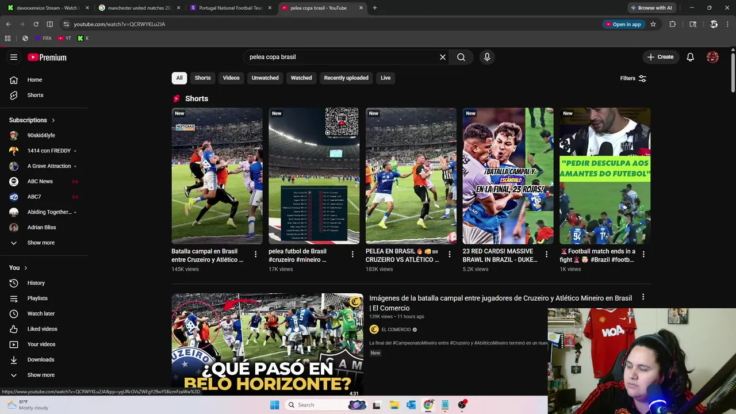Clear the search box with X icon

coord(443,57)
